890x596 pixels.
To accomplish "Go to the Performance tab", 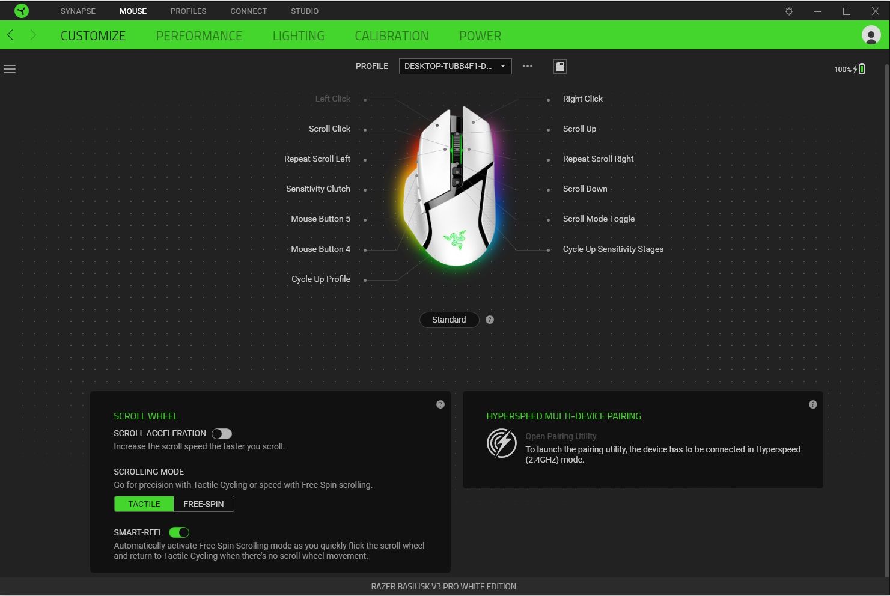I will click(x=199, y=36).
